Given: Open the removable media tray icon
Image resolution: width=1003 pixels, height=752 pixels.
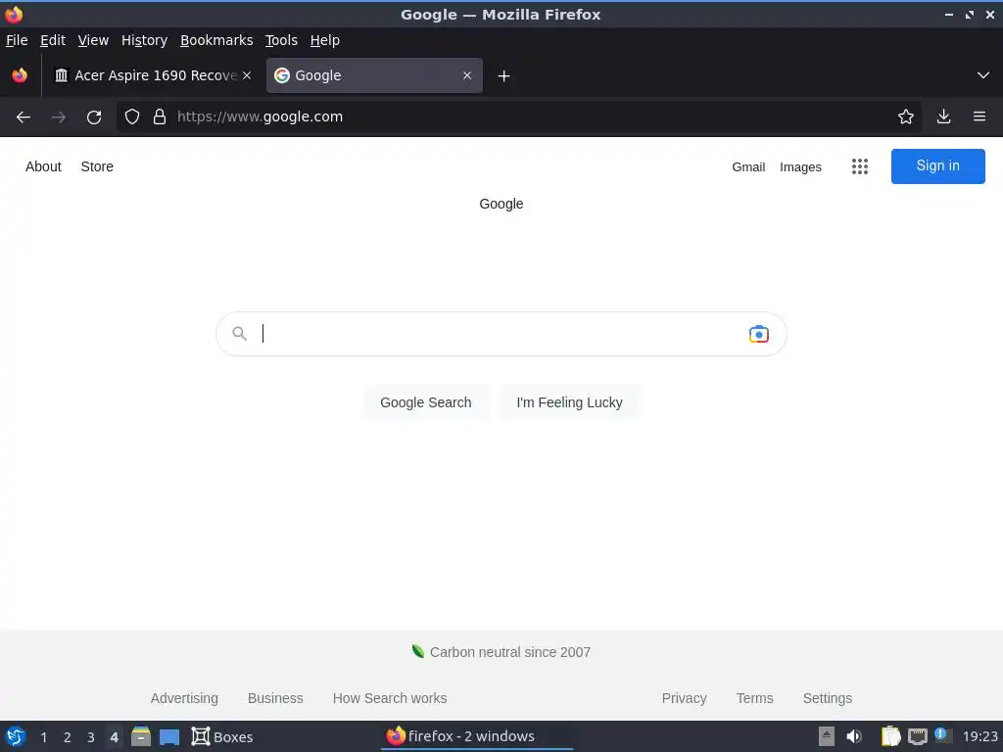Looking at the screenshot, I should 827,736.
